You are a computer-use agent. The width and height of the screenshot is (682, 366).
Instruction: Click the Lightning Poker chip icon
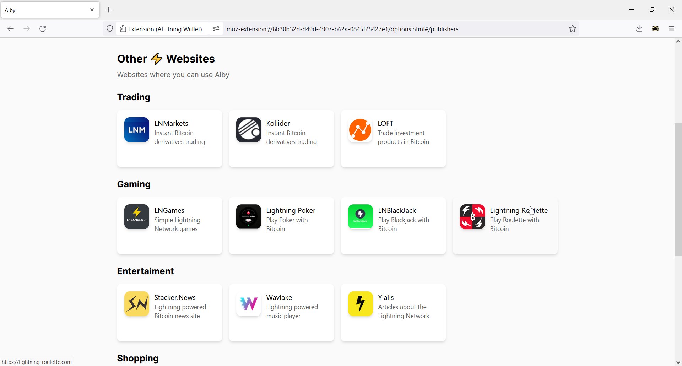(x=249, y=217)
